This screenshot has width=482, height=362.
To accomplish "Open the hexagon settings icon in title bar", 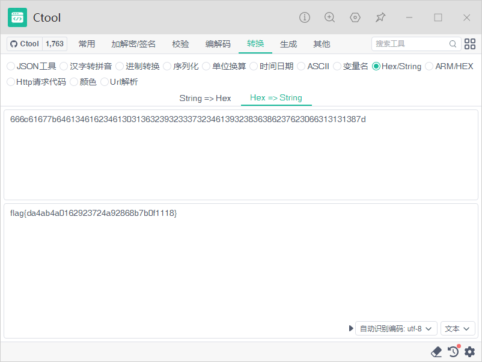I will [355, 17].
